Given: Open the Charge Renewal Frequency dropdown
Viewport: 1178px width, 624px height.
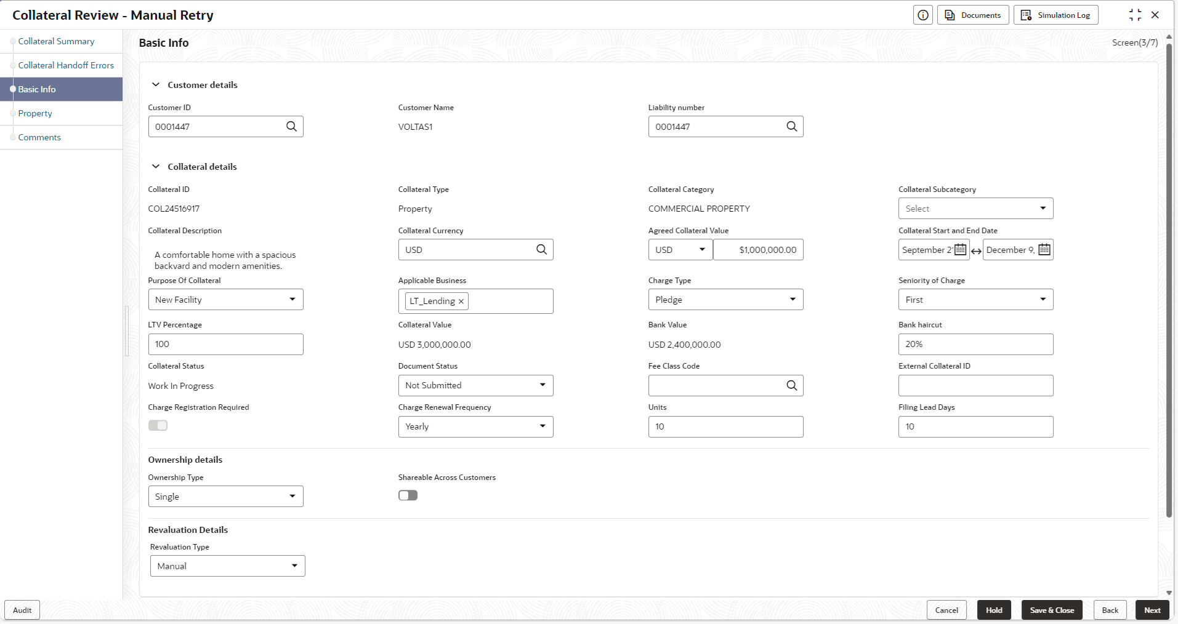Looking at the screenshot, I should (475, 426).
